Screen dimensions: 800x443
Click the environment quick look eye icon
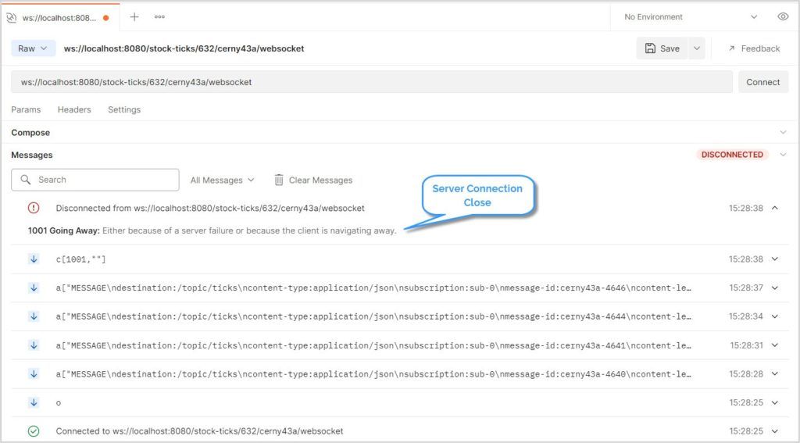click(x=782, y=16)
